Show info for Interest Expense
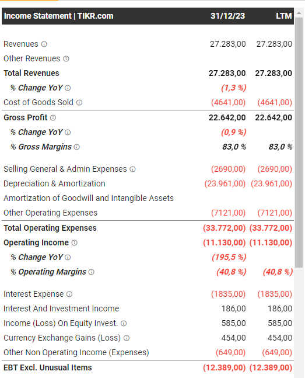305x378 pixels. pyautogui.click(x=69, y=294)
